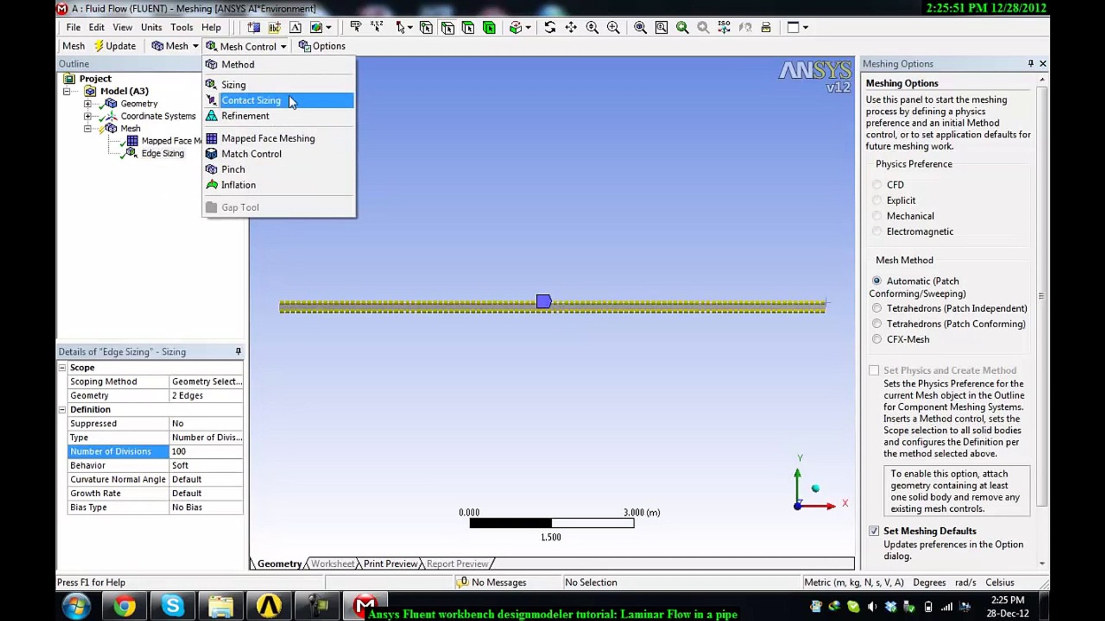This screenshot has width=1105, height=621.
Task: Click the Zoom to Fit icon
Action: point(640,27)
